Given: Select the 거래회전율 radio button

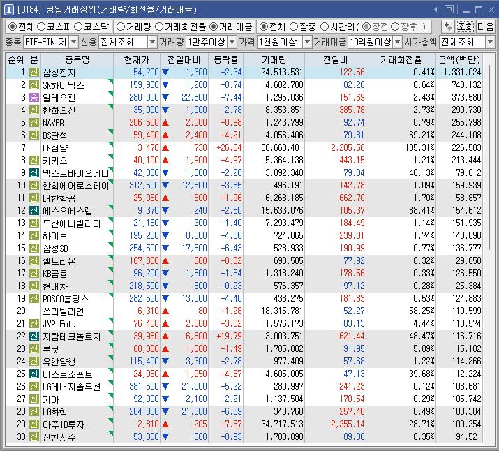Looking at the screenshot, I should [x=159, y=27].
